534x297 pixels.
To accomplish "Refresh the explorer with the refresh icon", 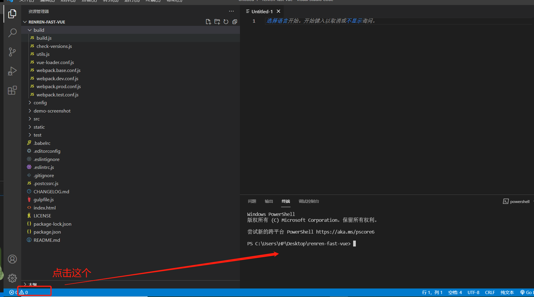I will click(x=226, y=22).
